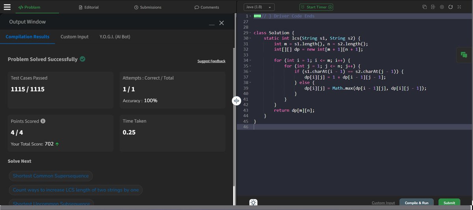473x210 pixels.
Task: Open the Submissions tab
Action: click(148, 7)
